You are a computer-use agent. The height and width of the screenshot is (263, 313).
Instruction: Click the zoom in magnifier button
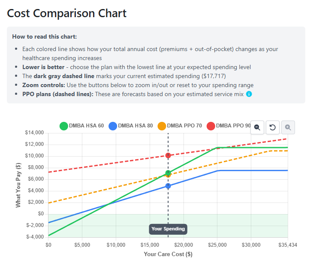coord(288,127)
